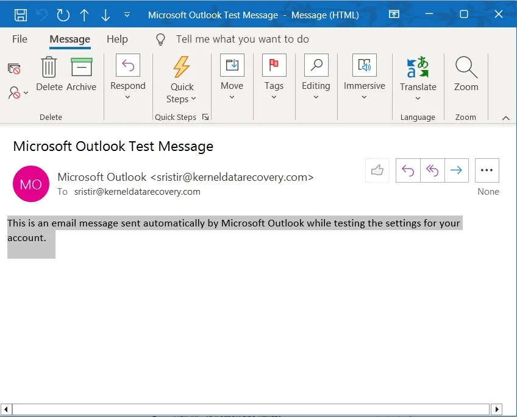This screenshot has width=517, height=417.
Task: Open Customize Quick Access Toolbar dropdown
Action: pos(127,15)
